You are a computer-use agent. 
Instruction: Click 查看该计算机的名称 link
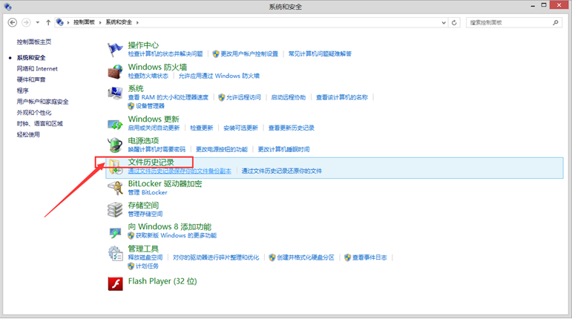pos(342,97)
